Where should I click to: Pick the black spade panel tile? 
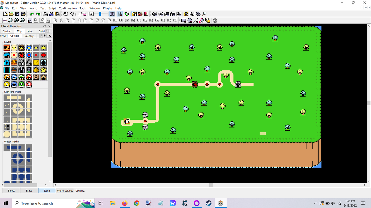point(43,62)
